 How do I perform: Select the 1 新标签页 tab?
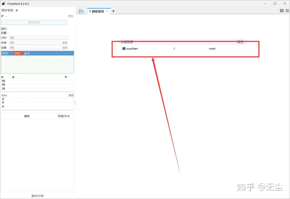coord(96,11)
